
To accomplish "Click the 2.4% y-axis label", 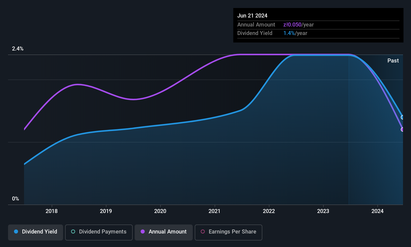I will pos(18,49).
